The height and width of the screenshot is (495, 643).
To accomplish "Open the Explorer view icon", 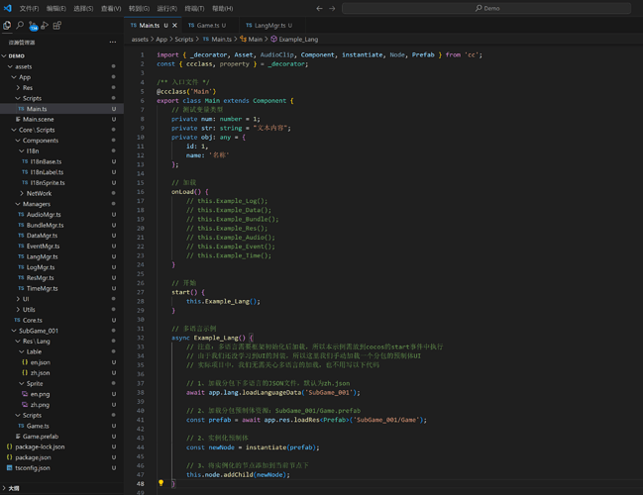I will pyautogui.click(x=8, y=26).
